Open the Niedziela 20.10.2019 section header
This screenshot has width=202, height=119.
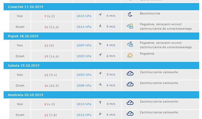pyautogui.click(x=25, y=95)
